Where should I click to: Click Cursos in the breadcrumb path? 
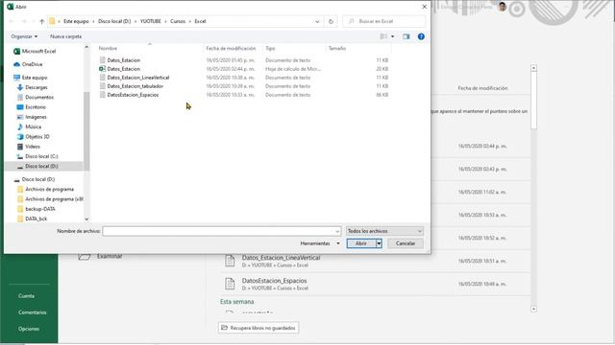(178, 21)
